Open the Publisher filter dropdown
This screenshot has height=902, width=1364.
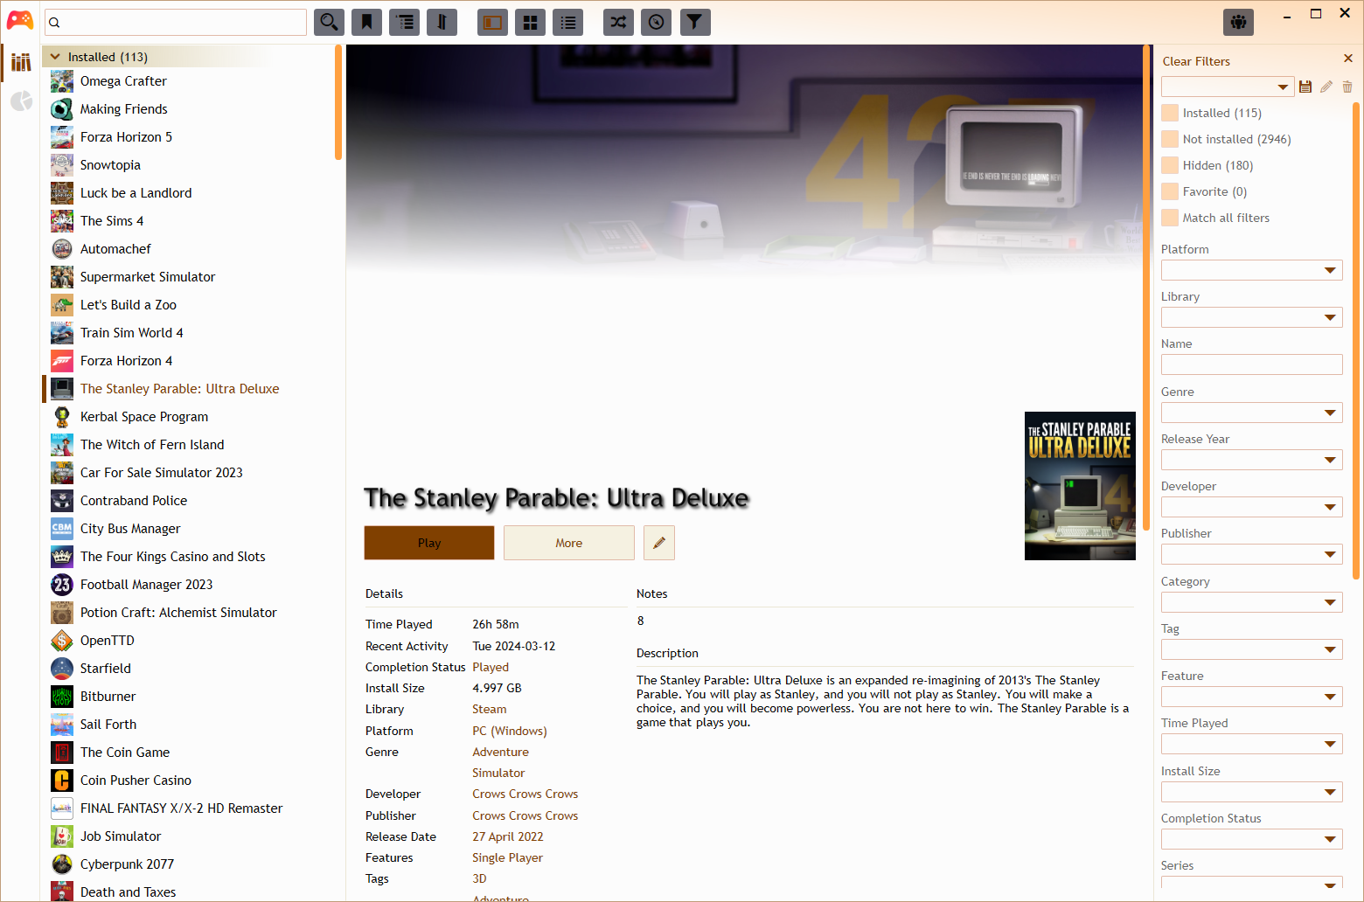[x=1251, y=554]
